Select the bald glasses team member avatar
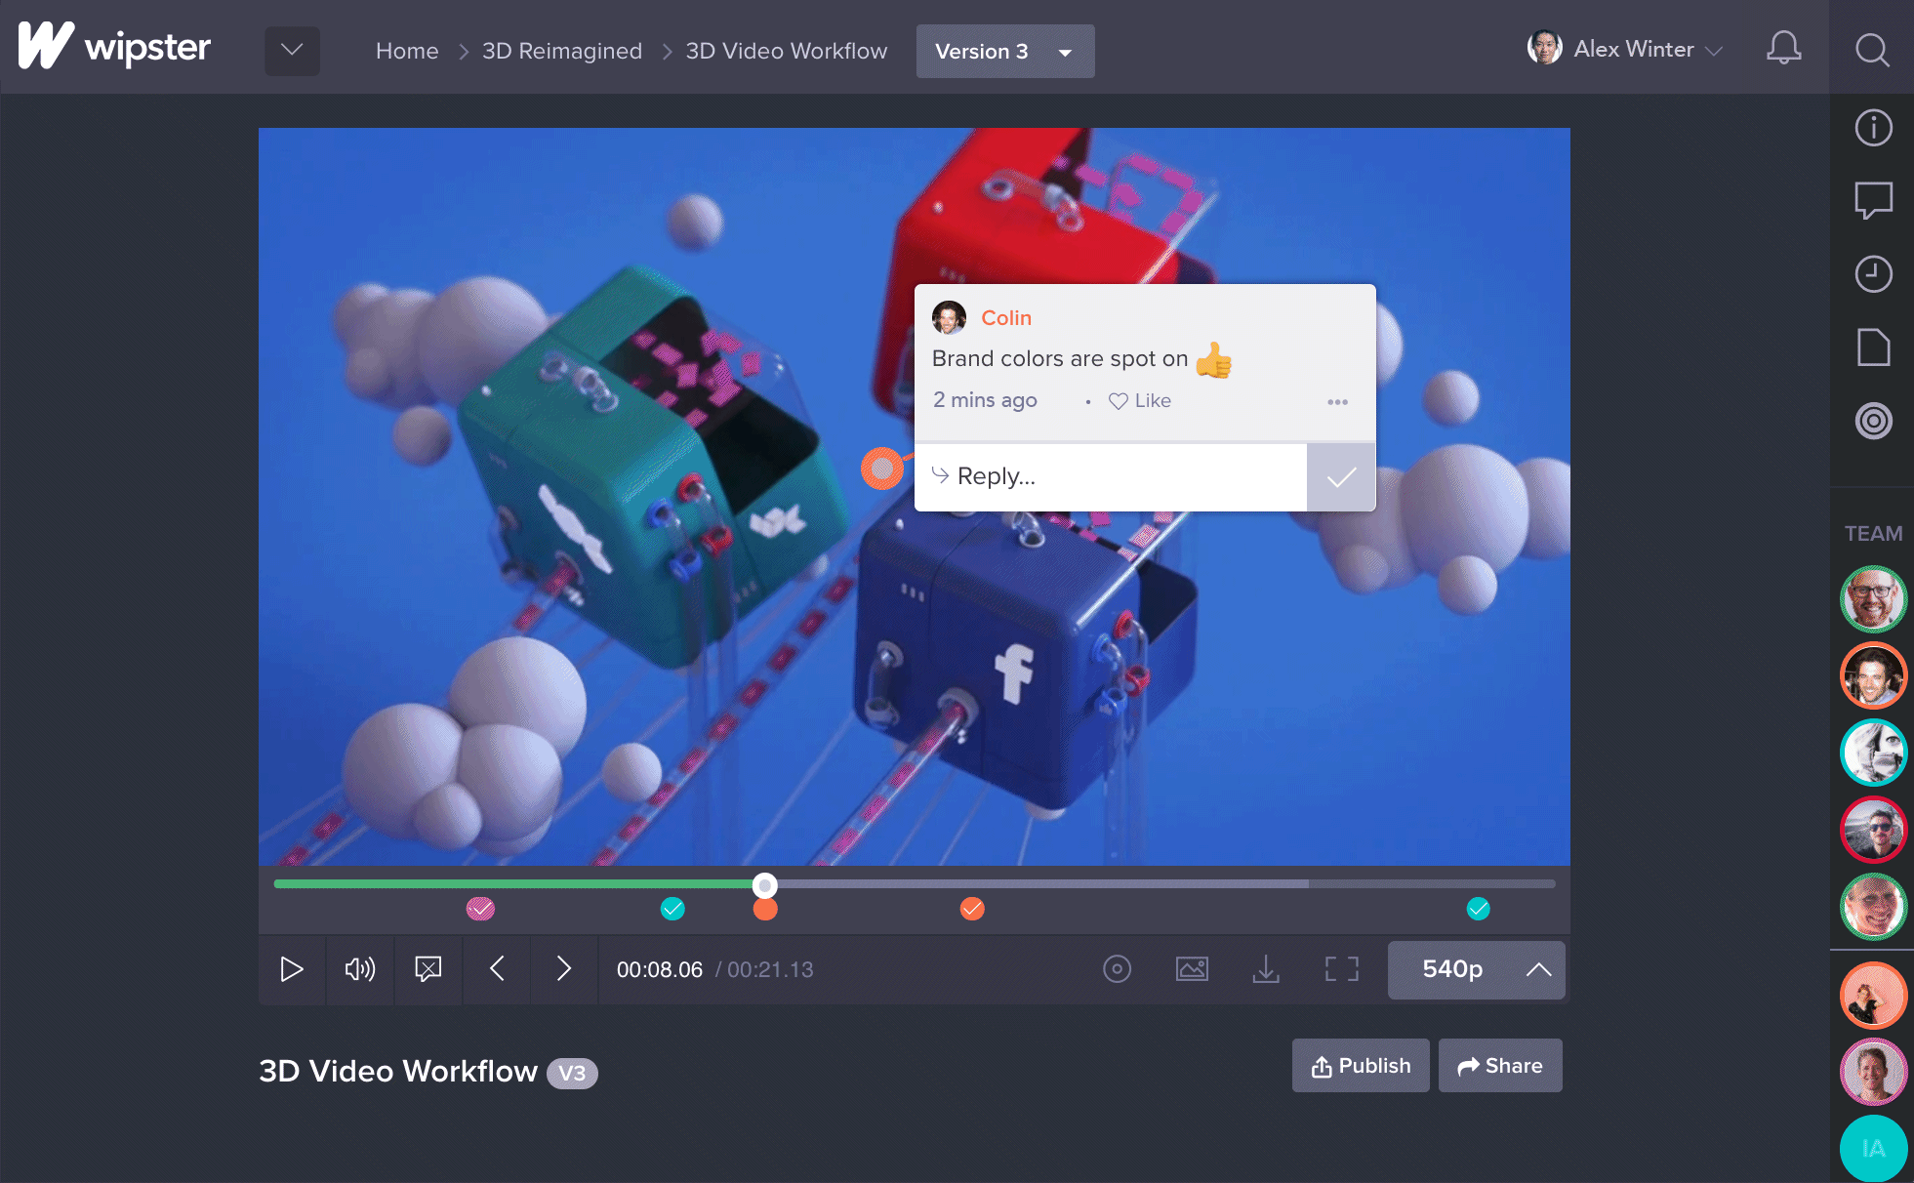Viewport: 1914px width, 1183px height. tap(1873, 599)
